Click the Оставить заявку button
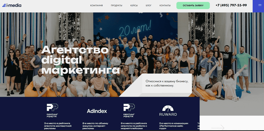This screenshot has height=131, width=264. [193, 6]
